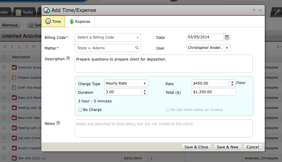Click the Matter search magnifier icon
This screenshot has height=162, width=282.
[137, 48]
